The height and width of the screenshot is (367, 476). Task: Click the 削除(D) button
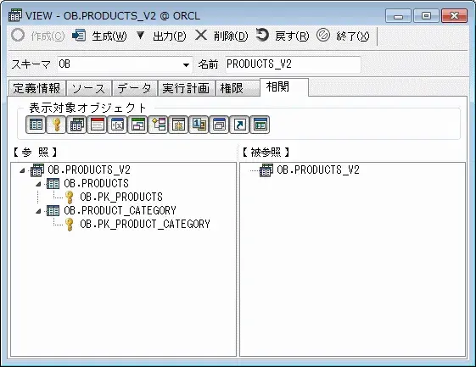coord(221,36)
